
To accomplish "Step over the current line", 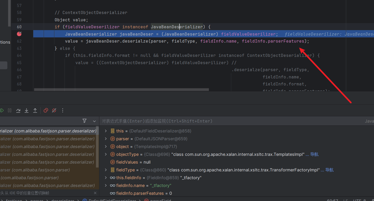I will tap(18, 110).
